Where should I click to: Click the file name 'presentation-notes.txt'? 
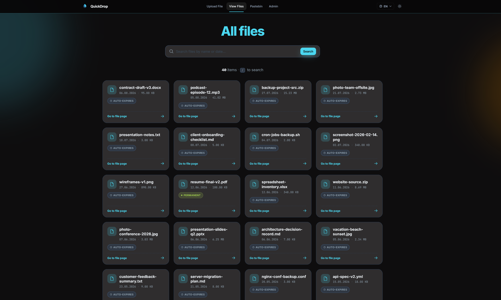coord(140,135)
